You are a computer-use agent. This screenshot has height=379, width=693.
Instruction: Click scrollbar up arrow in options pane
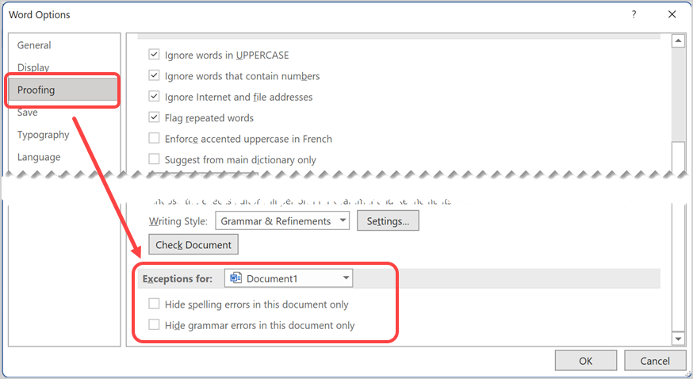pos(678,41)
